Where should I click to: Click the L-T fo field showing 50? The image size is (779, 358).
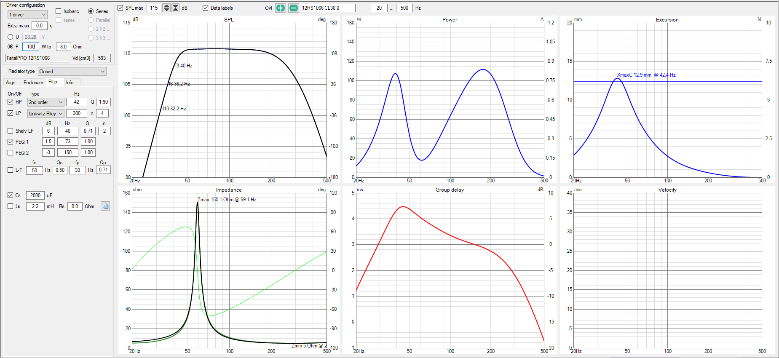pos(35,171)
